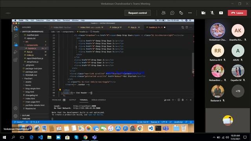Collapse the src folder in Explorer
Image resolution: width=251 pixels, height=141 pixels.
pyautogui.click(x=27, y=42)
